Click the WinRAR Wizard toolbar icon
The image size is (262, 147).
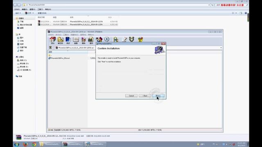(x=99, y=40)
